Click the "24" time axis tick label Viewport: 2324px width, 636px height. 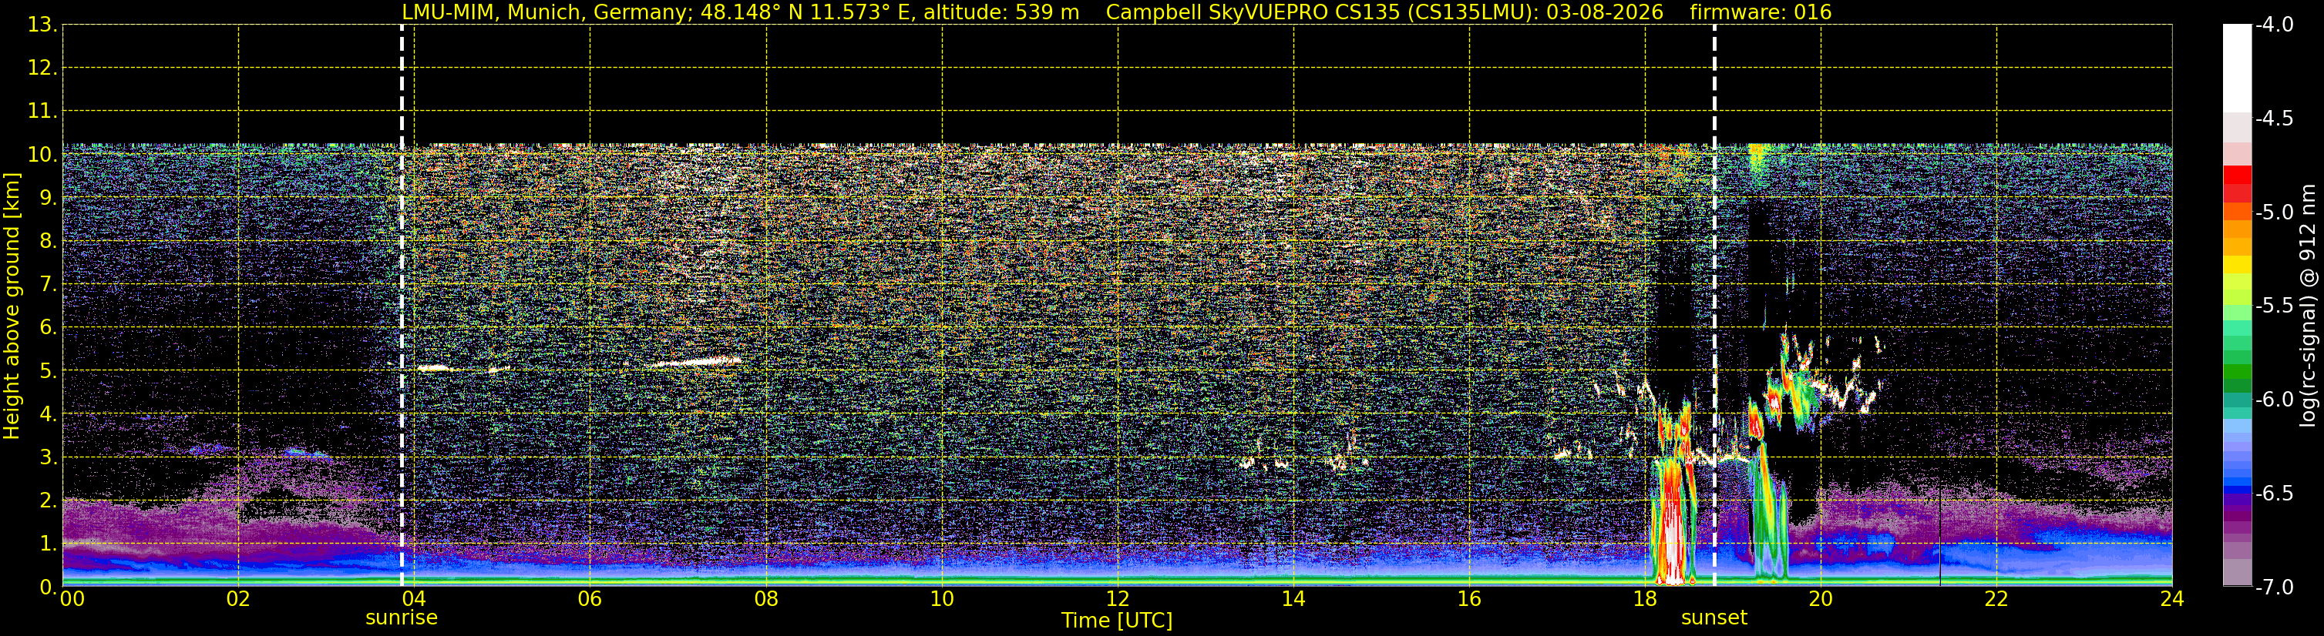2172,599
